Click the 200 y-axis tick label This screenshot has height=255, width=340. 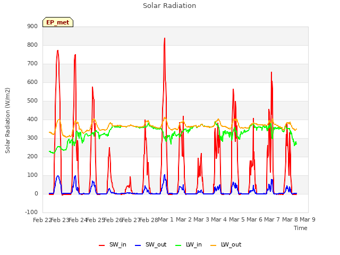click(32, 157)
